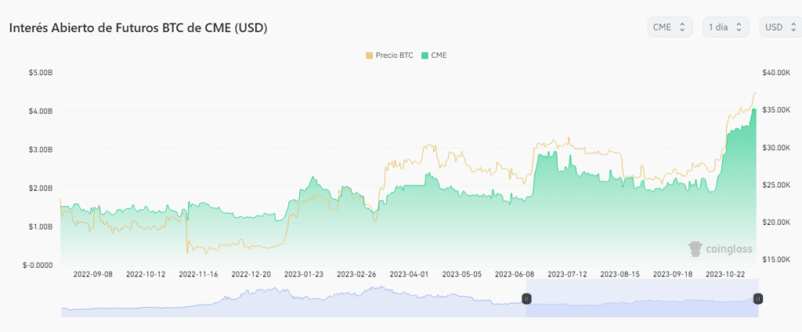802x332 pixels.
Task: Open the USD currency dropdown
Action: (781, 27)
